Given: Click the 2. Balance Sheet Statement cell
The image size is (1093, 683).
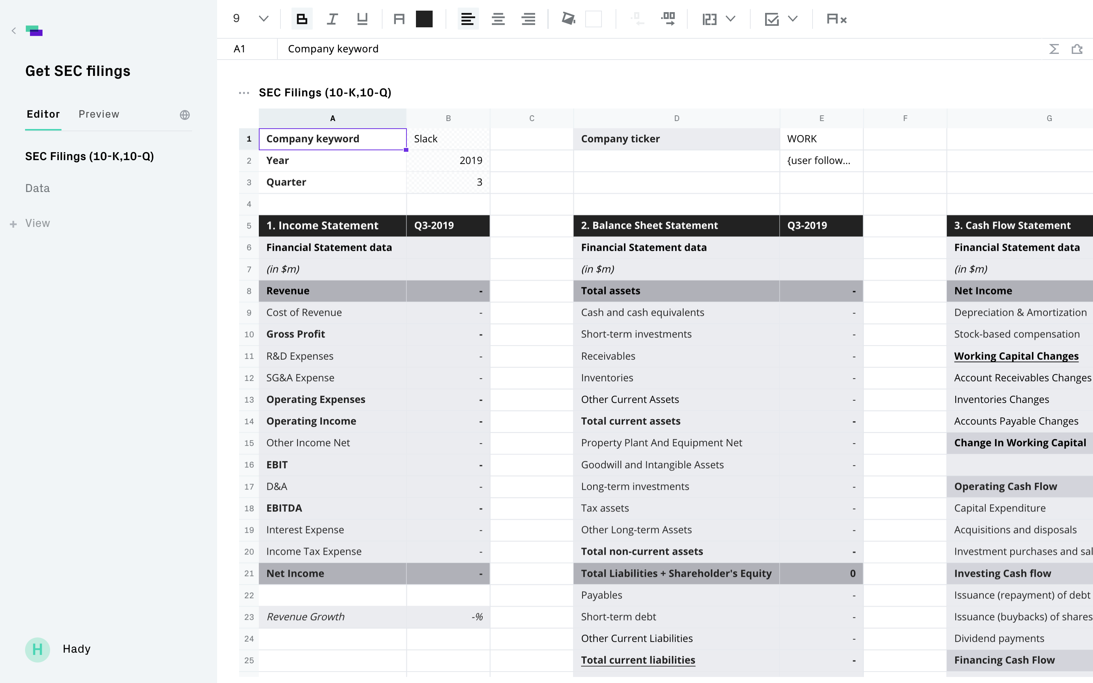Looking at the screenshot, I should click(x=677, y=225).
